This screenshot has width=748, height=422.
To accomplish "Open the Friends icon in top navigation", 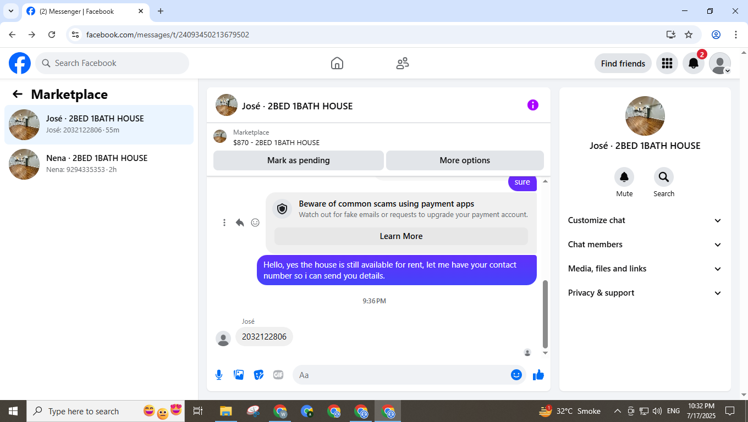I will (x=403, y=63).
